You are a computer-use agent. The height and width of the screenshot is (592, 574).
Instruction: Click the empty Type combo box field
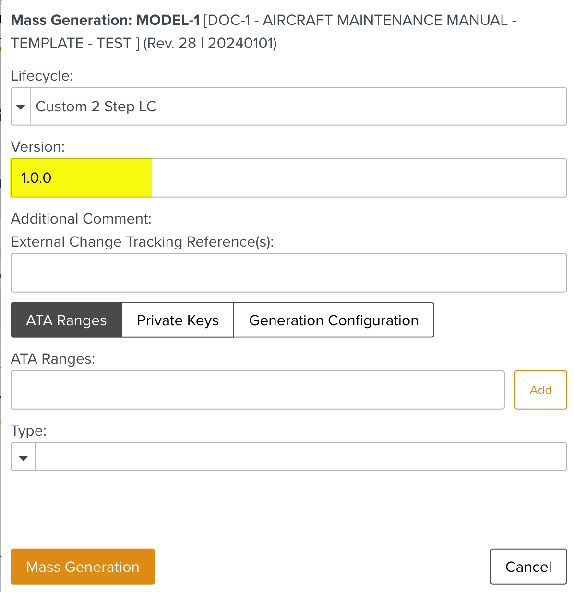pos(300,457)
